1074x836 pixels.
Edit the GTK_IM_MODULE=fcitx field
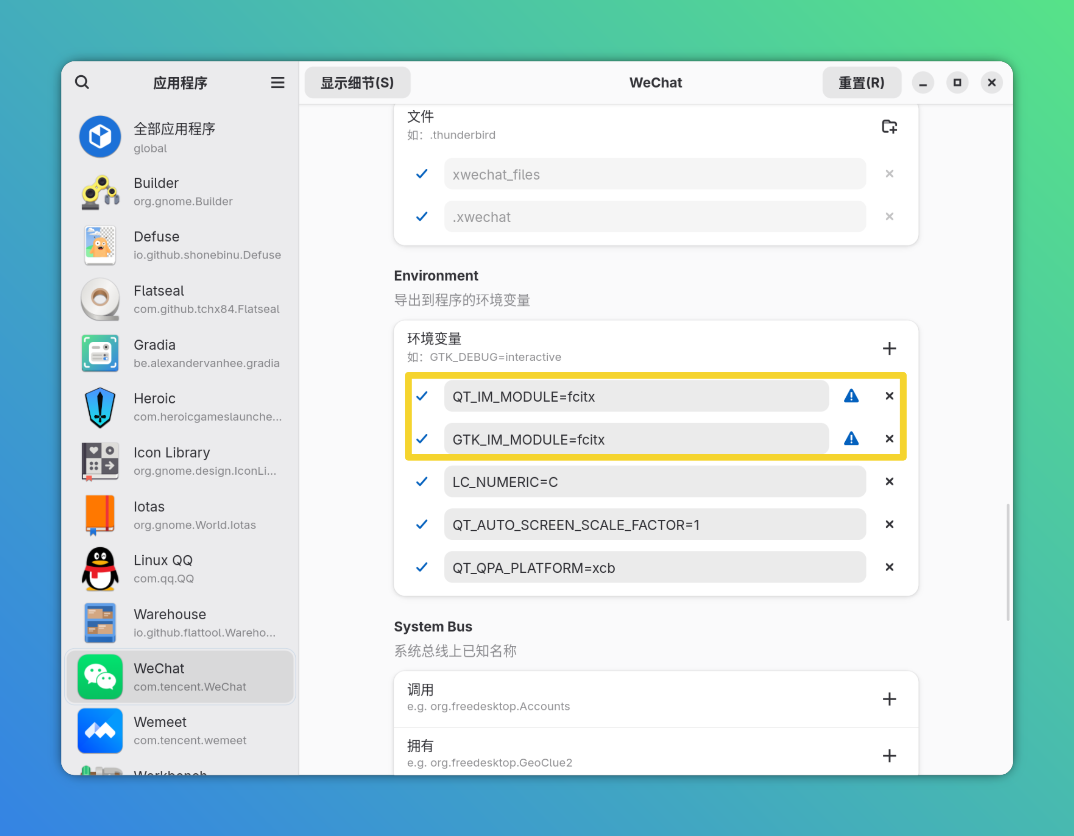pyautogui.click(x=636, y=438)
